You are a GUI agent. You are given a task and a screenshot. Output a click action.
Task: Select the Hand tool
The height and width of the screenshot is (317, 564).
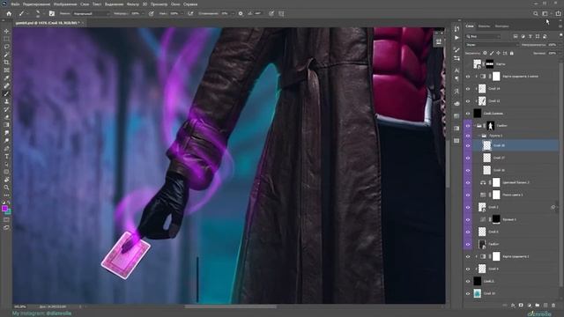pos(6,180)
